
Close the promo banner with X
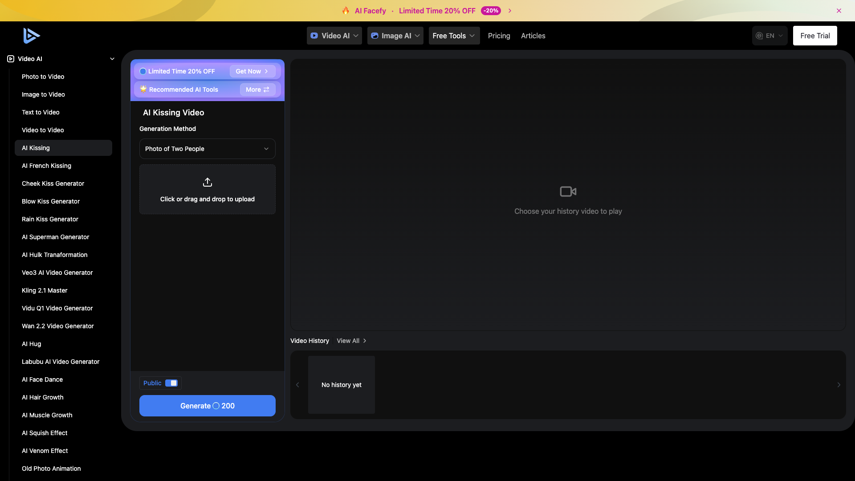point(839,11)
